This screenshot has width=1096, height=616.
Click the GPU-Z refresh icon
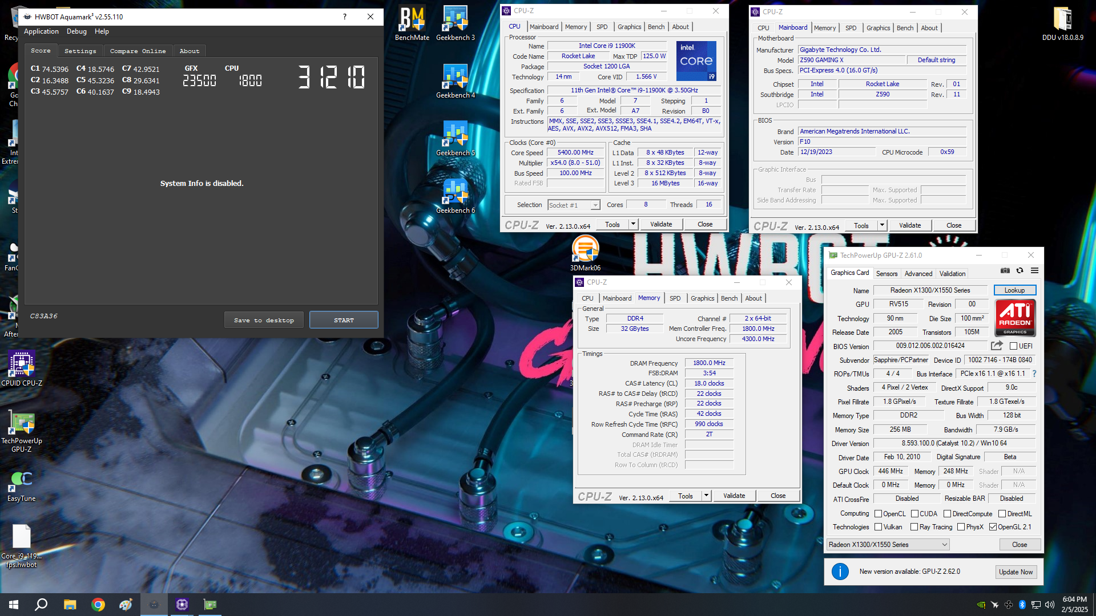(x=1020, y=270)
